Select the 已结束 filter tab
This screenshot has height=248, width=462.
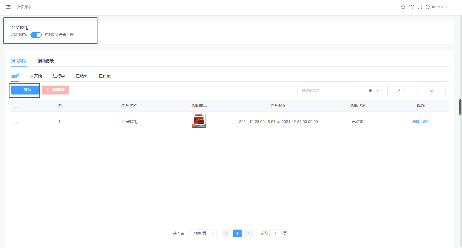coord(82,76)
